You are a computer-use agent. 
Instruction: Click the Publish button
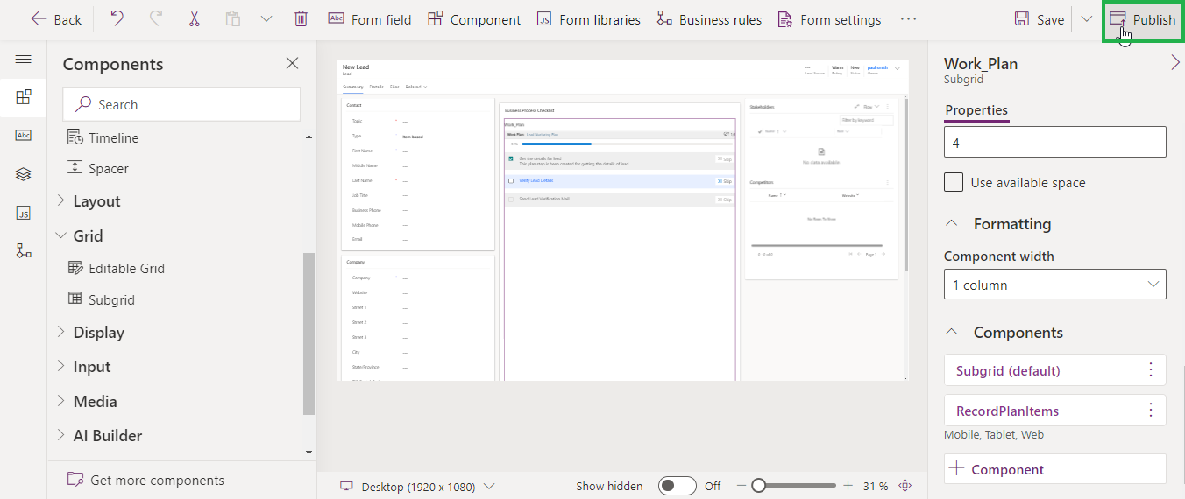[1143, 19]
